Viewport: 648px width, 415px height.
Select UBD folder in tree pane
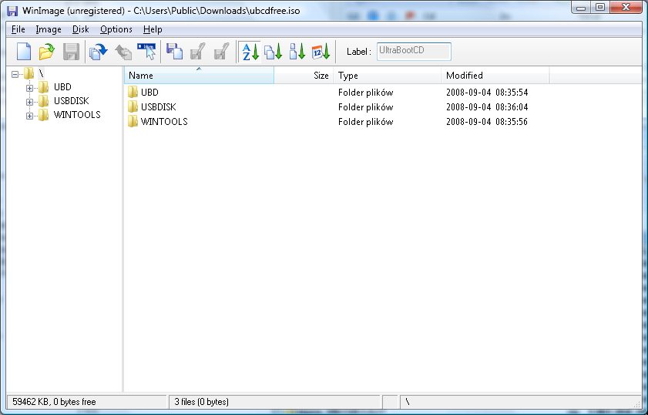62,87
